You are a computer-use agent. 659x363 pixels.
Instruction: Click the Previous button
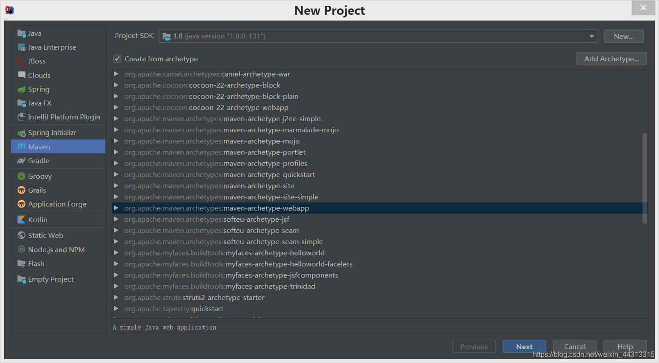coord(474,346)
